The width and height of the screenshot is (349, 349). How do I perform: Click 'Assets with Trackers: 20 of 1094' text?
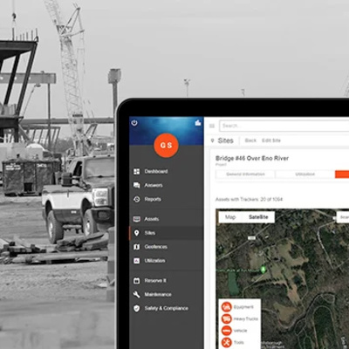[x=249, y=200]
